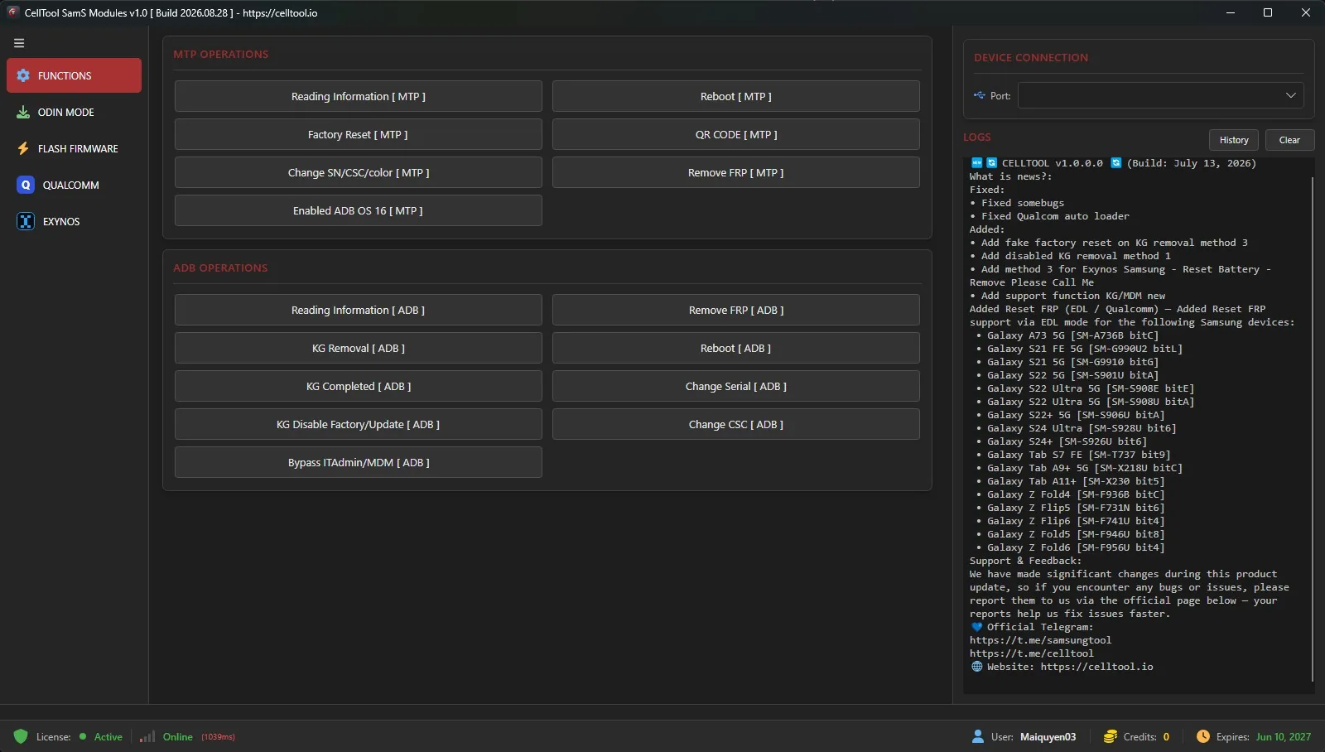
Task: Maximize the CellTool window
Action: (x=1268, y=12)
